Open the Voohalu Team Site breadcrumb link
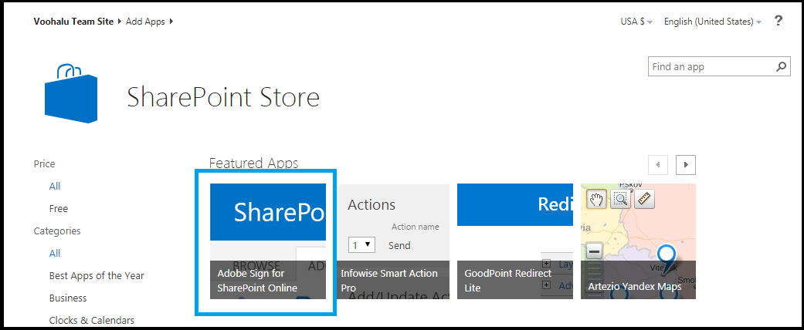Image resolution: width=804 pixels, height=330 pixels. coord(73,22)
